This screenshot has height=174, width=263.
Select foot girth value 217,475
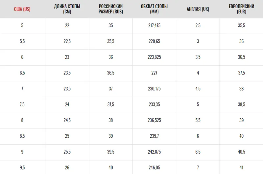tap(154, 26)
